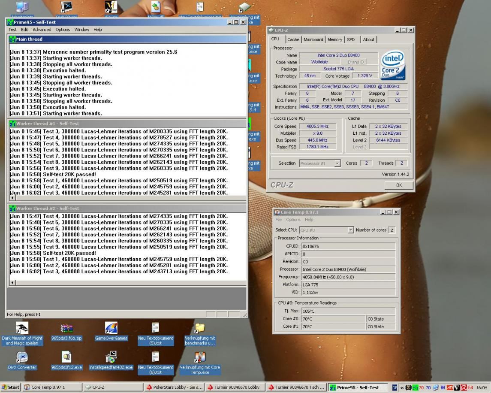
Task: Expand hidden tray icons with the chevron
Action: coord(402,388)
